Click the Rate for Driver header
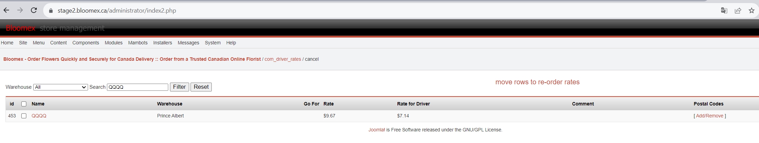This screenshot has width=759, height=143. click(414, 104)
